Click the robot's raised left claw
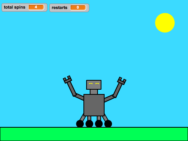The height and width of the screenshot is (141, 188). tap(67, 79)
